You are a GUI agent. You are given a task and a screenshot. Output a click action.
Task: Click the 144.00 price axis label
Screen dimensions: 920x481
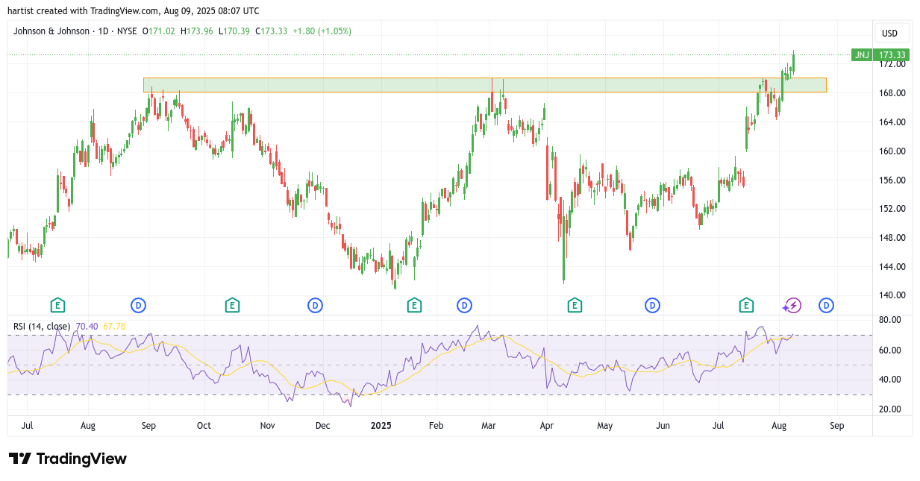pos(892,266)
